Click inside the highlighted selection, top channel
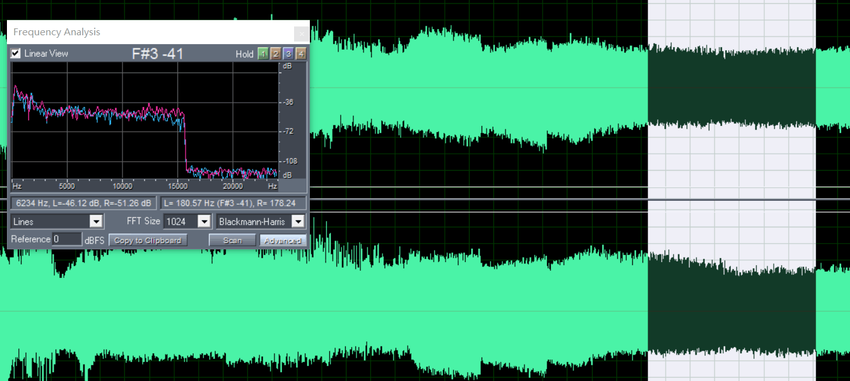 pos(732,88)
